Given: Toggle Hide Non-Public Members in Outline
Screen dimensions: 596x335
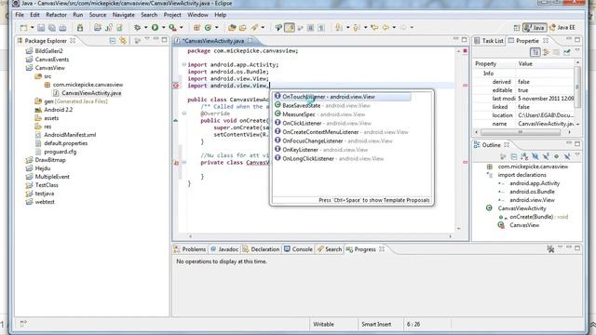Looking at the screenshot, I should (x=556, y=156).
